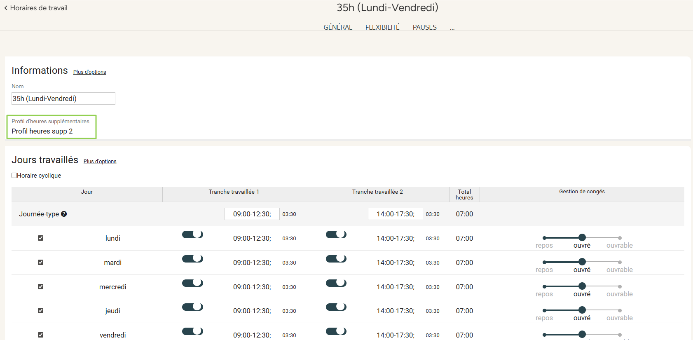
Task: Click Plus d'options next to Informations
Action: 89,72
